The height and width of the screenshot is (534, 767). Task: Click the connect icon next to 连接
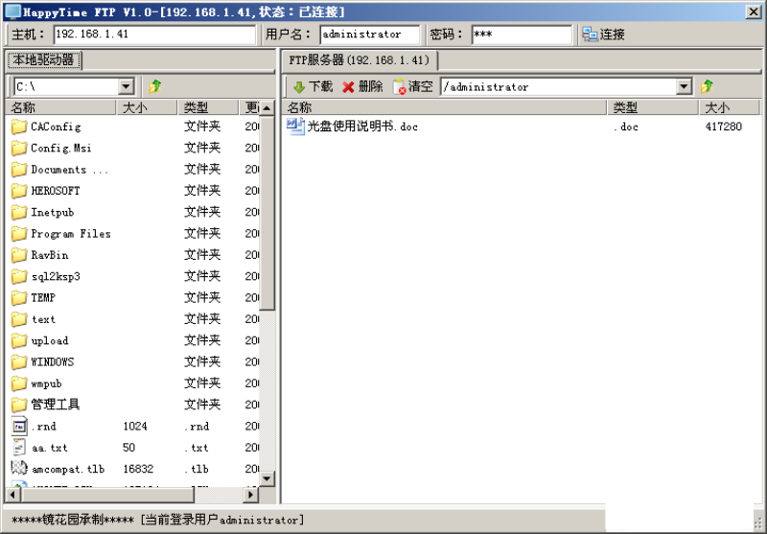click(x=590, y=35)
